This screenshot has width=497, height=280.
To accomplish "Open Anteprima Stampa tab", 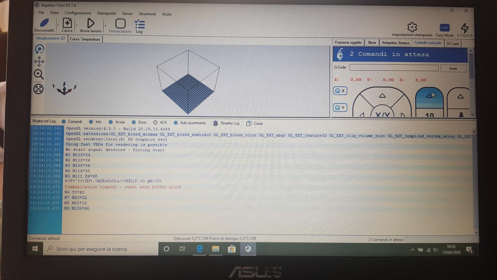I will tap(396, 43).
